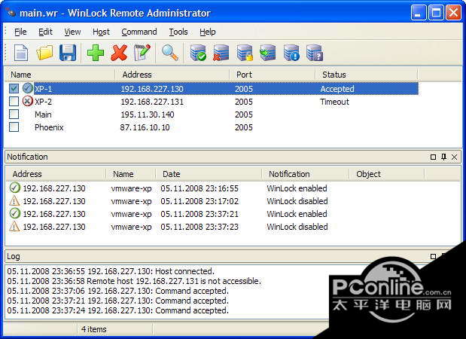Click address 87.116.10.10

145,127
